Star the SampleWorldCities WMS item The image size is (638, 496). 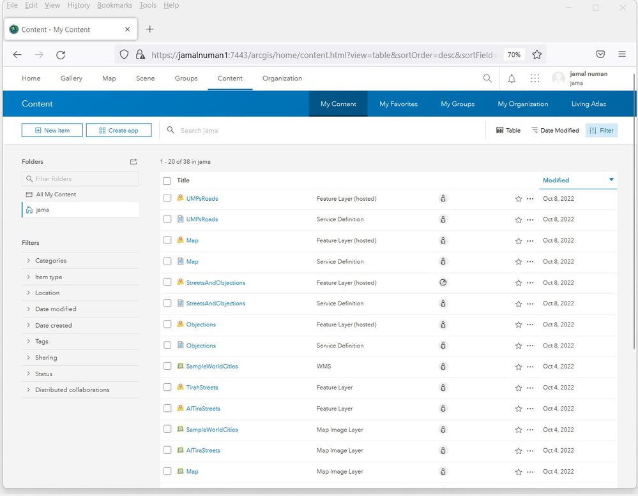coord(519,367)
